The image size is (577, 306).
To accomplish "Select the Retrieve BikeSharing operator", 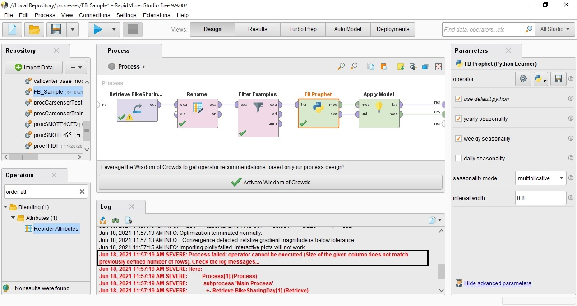I will tap(137, 110).
